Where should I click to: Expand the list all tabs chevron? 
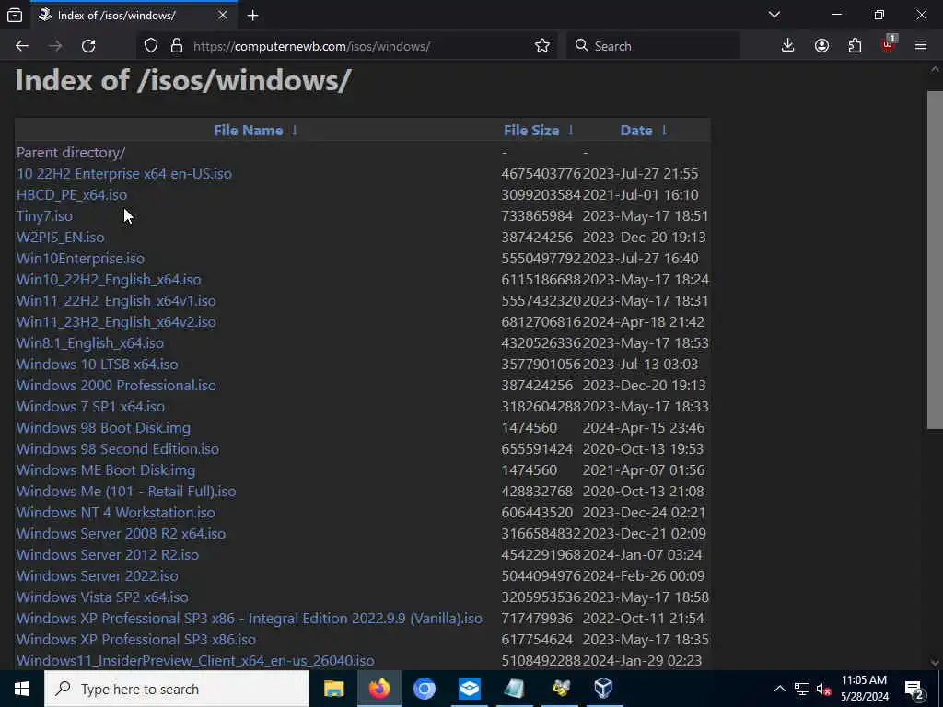[774, 15]
